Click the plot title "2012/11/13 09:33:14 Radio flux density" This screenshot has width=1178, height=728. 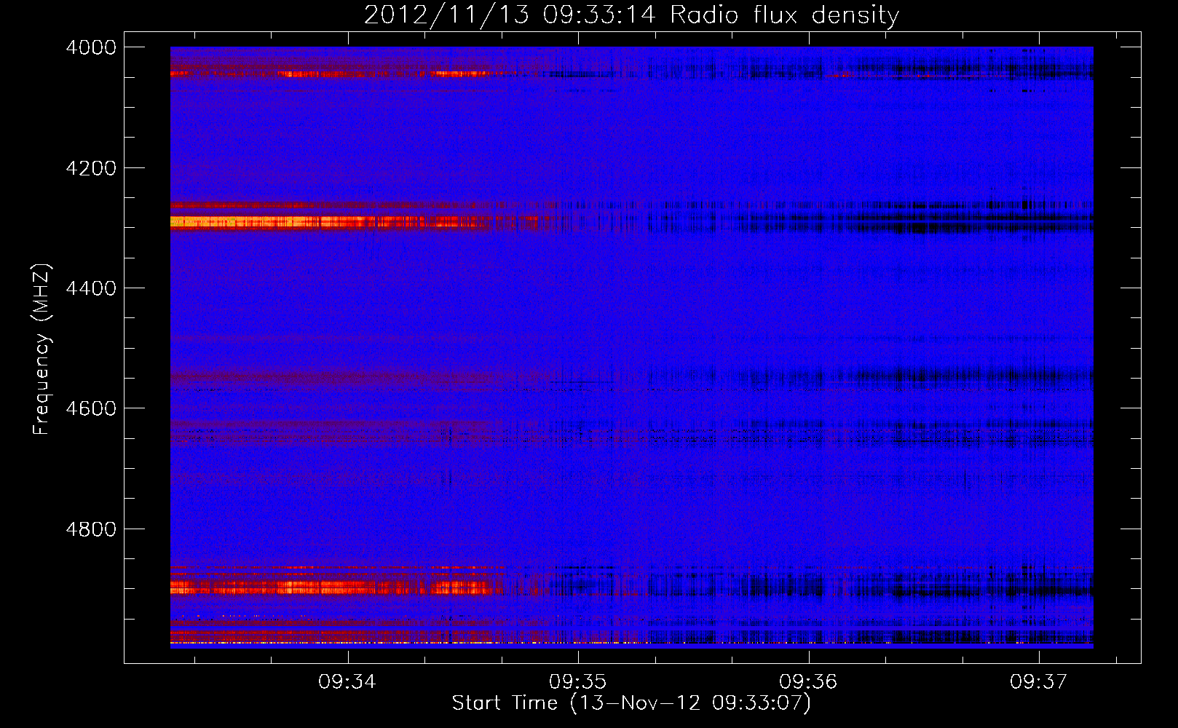[631, 15]
